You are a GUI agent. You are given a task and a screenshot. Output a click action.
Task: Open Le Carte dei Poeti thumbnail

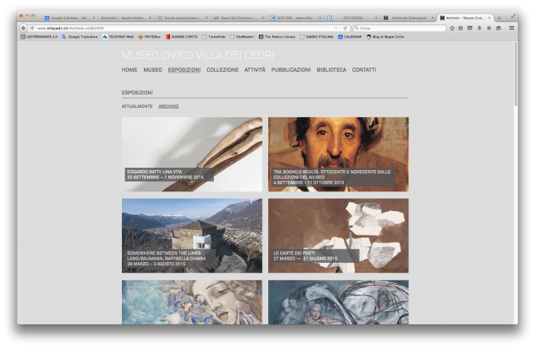coord(338,235)
